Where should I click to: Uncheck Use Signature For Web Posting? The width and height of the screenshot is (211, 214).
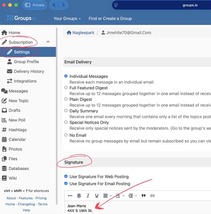click(66, 177)
